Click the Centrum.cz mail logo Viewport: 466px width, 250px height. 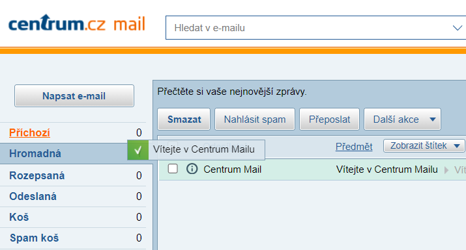click(77, 23)
